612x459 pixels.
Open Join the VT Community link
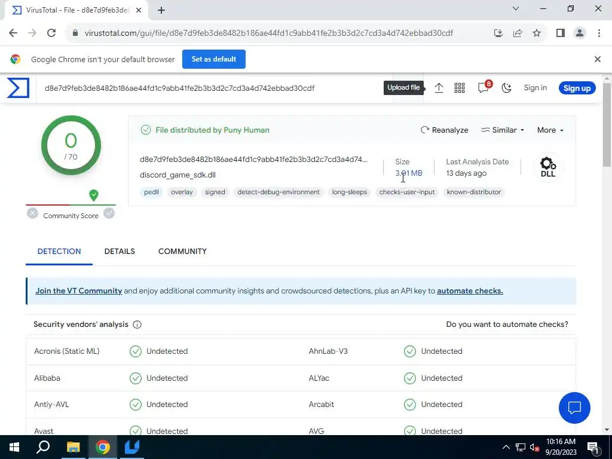[79, 291]
